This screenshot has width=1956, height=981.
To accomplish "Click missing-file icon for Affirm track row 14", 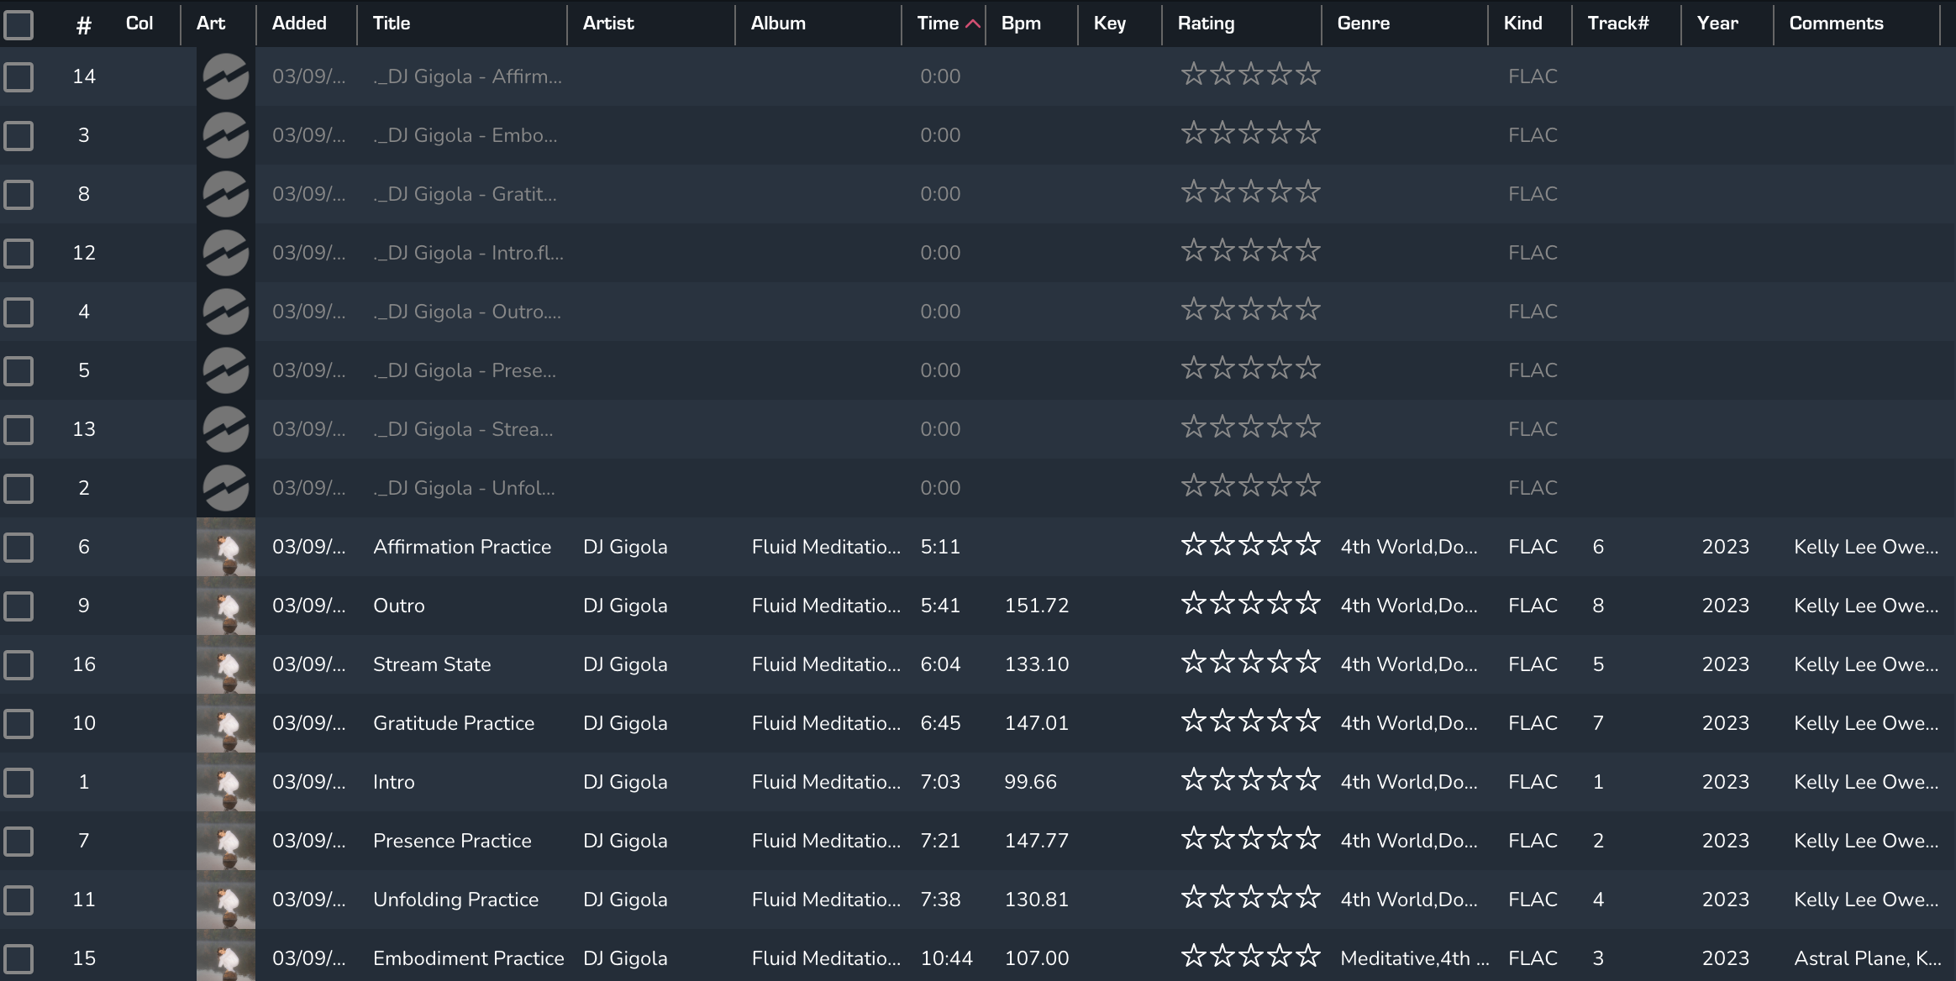I will pos(225,76).
